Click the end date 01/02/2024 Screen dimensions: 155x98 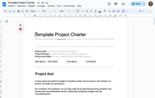91,61
